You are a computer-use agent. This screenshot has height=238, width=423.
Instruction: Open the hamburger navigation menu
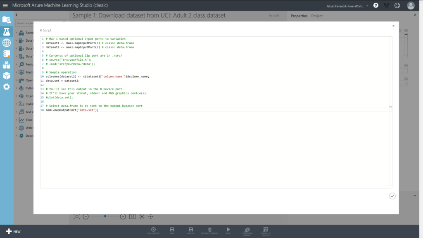click(5, 5)
